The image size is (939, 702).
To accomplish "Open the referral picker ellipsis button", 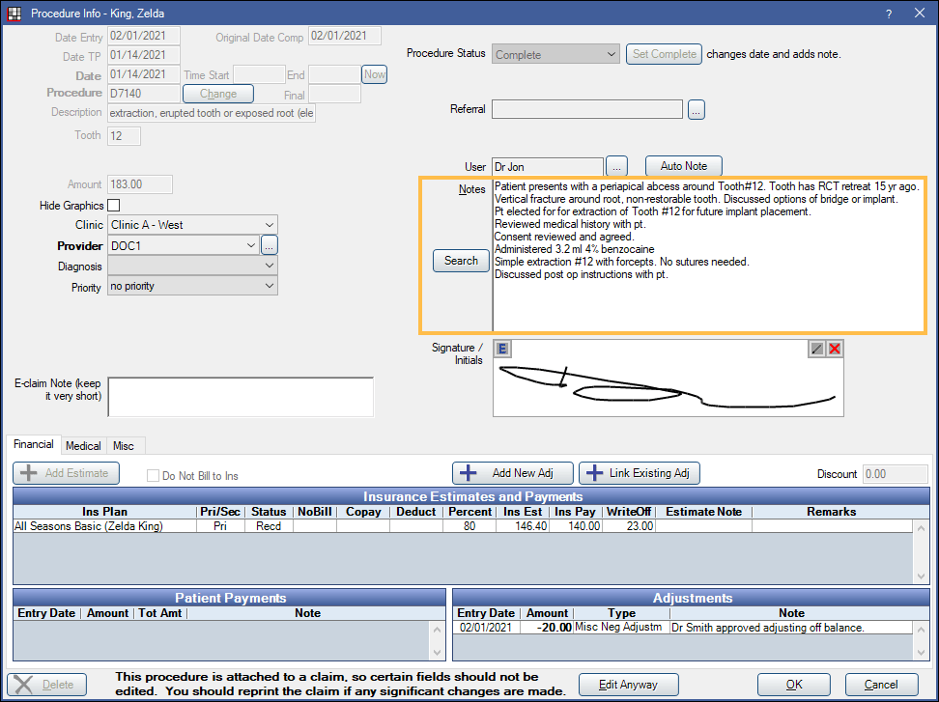I will (x=697, y=110).
